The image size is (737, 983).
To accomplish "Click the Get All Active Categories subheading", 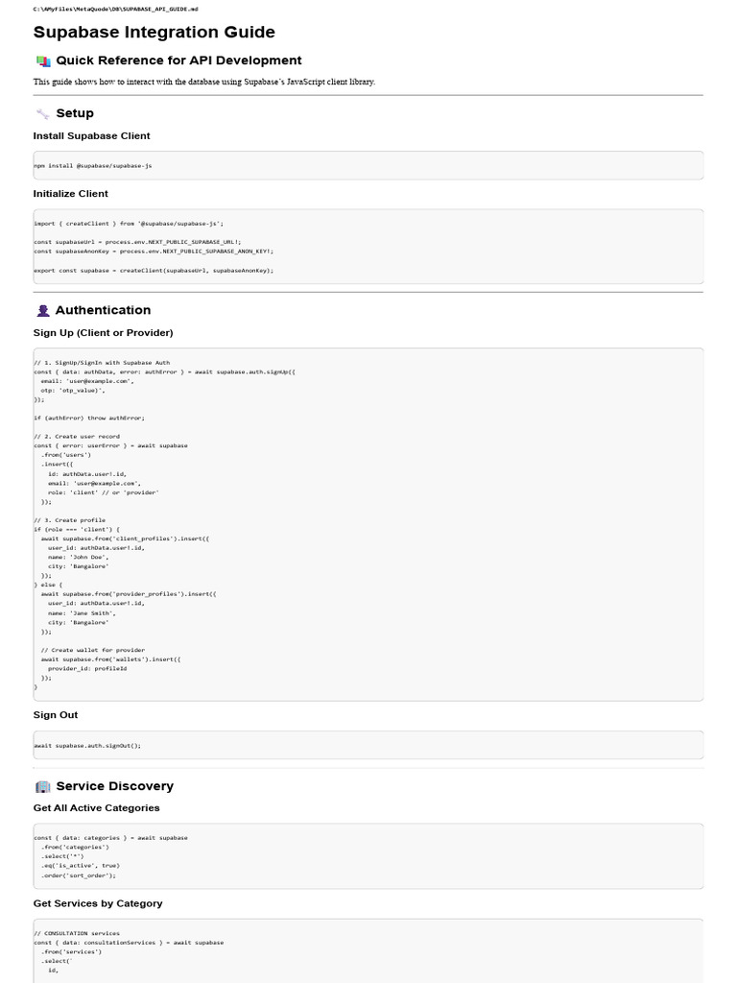I will [x=96, y=808].
